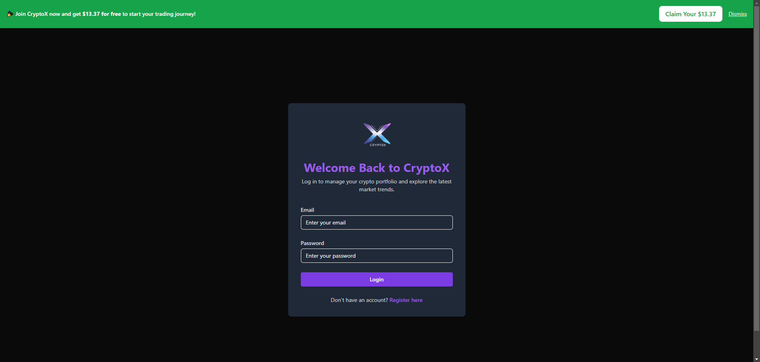The height and width of the screenshot is (362, 760).
Task: Click the small CRYPTOX wordmark under logo
Action: point(378,145)
